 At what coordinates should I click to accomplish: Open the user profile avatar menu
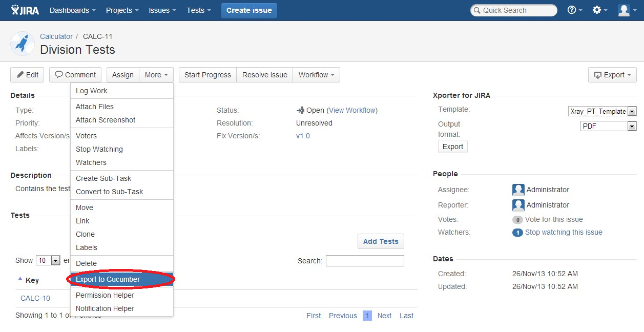pos(627,10)
